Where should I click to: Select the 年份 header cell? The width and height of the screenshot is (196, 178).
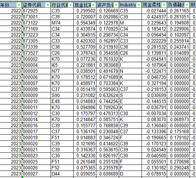pyautogui.click(x=11, y=5)
